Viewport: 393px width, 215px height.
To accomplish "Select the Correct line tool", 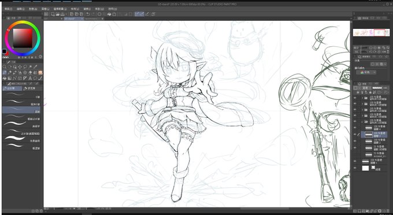I will [40, 79].
